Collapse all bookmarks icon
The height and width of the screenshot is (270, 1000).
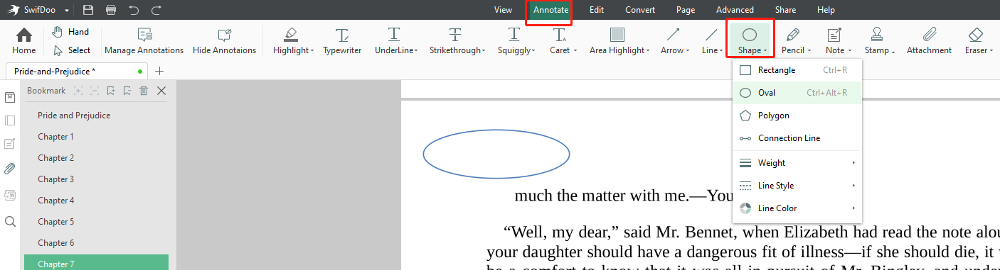95,91
